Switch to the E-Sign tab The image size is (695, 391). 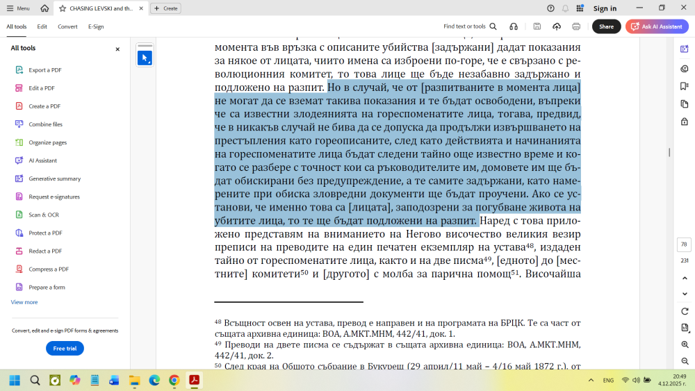(x=96, y=26)
